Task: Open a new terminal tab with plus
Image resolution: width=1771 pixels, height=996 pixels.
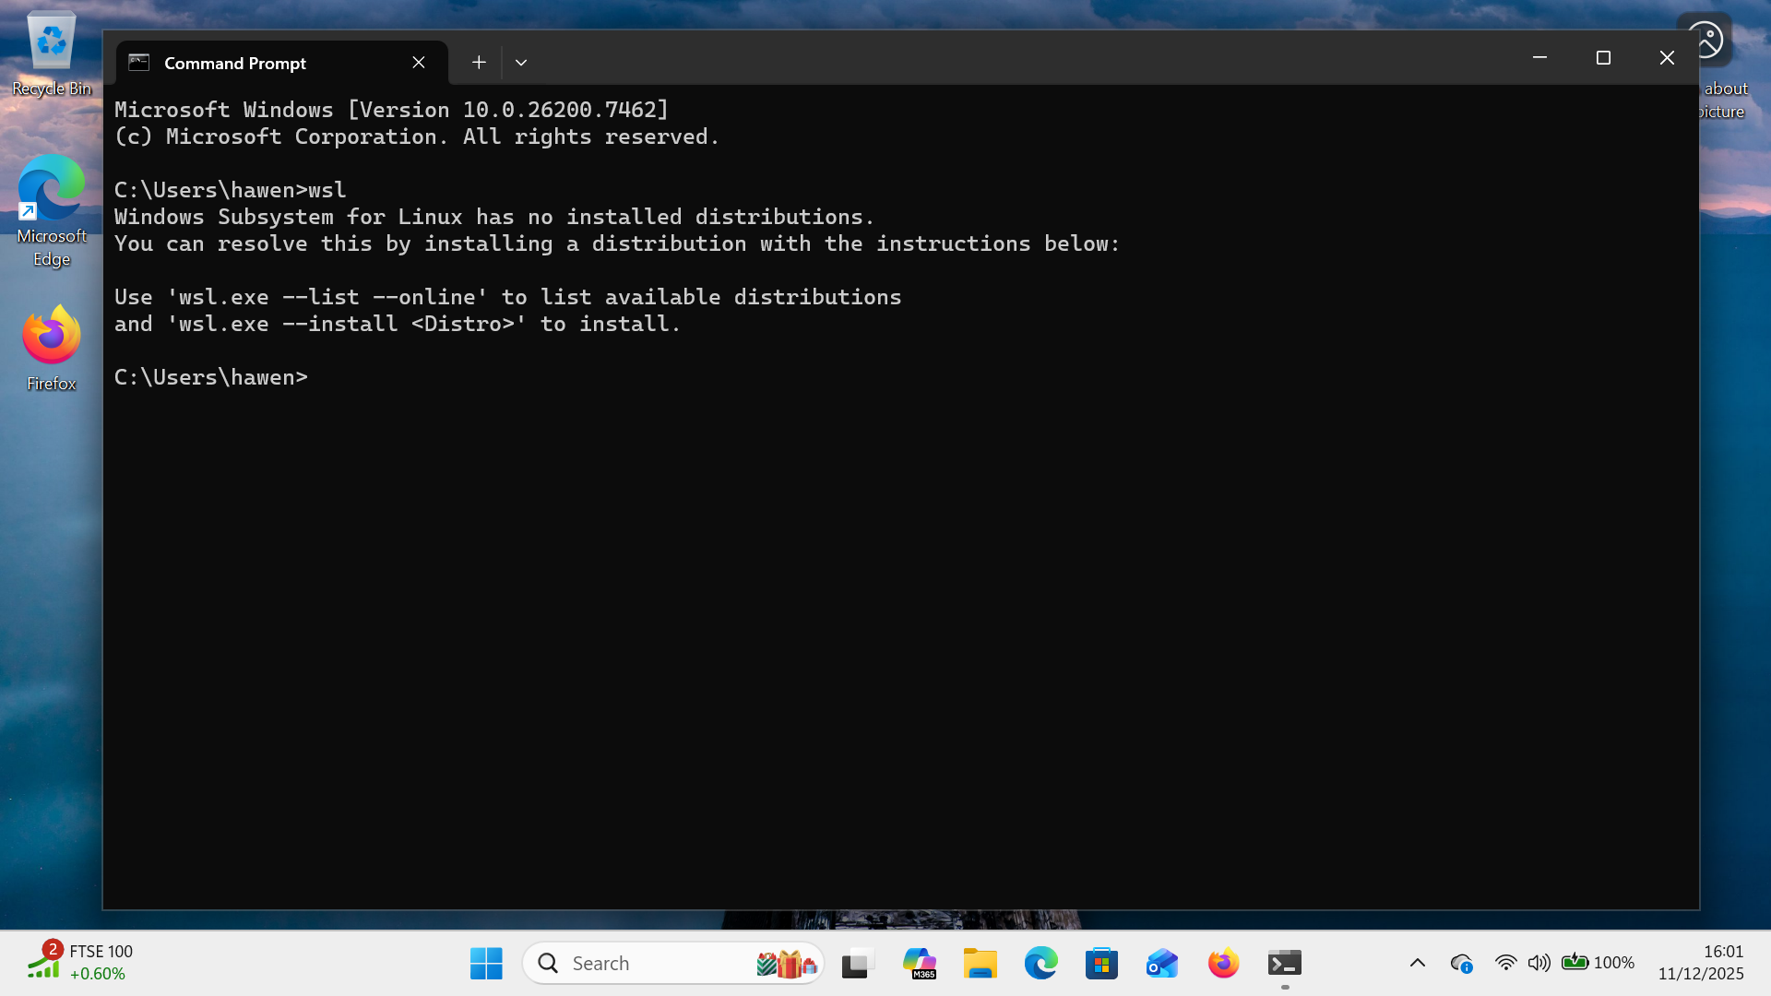Action: click(x=479, y=63)
